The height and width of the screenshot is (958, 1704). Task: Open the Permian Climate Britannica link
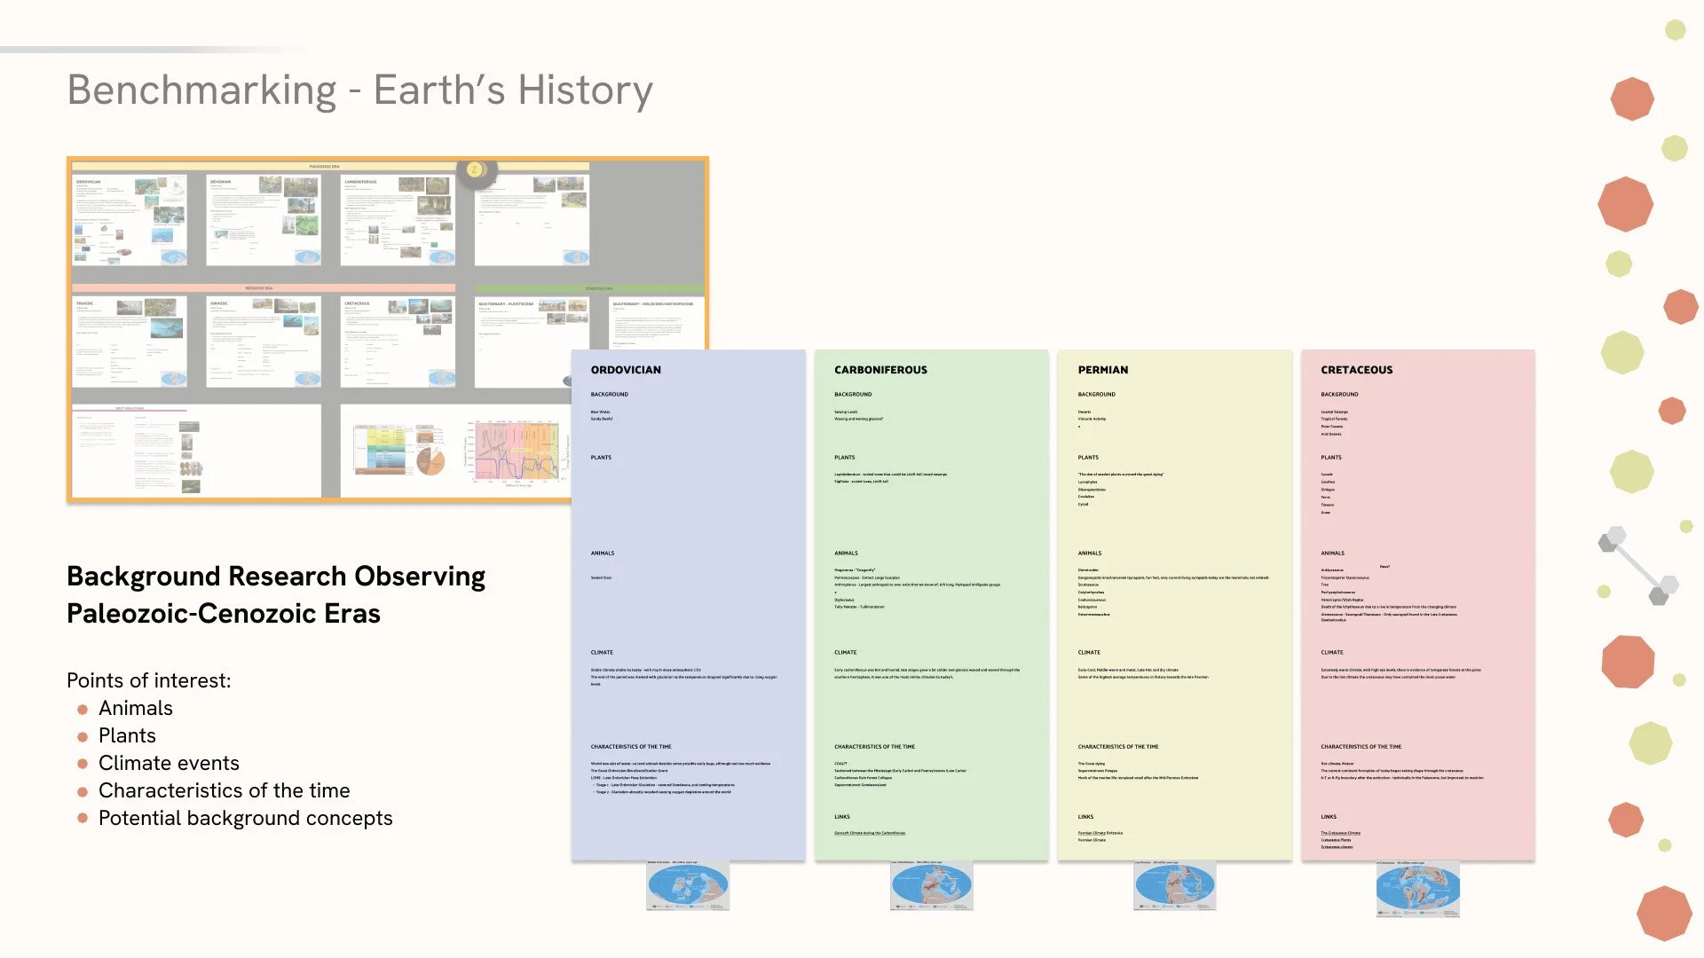coord(1100,833)
